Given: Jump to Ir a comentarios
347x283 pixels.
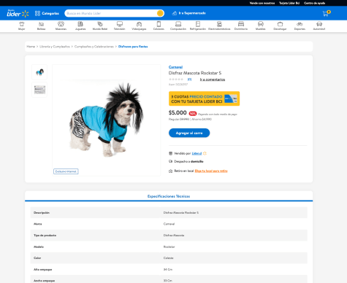Looking at the screenshot, I should pos(213,80).
